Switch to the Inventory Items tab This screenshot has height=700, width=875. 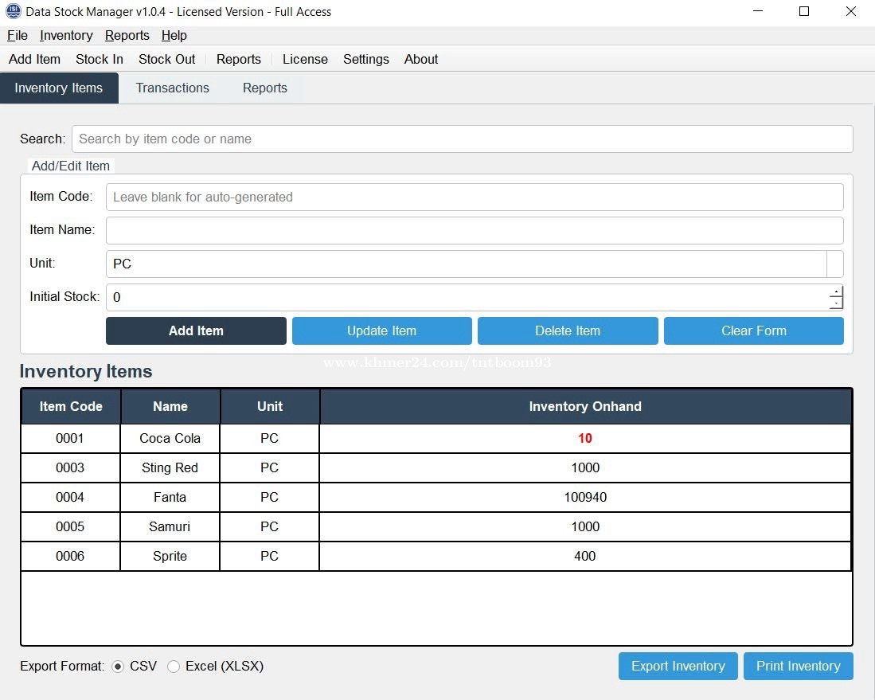point(59,88)
